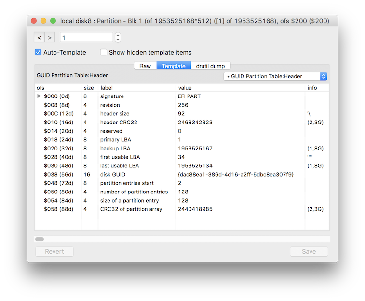Go to previous block with < button

coord(39,37)
